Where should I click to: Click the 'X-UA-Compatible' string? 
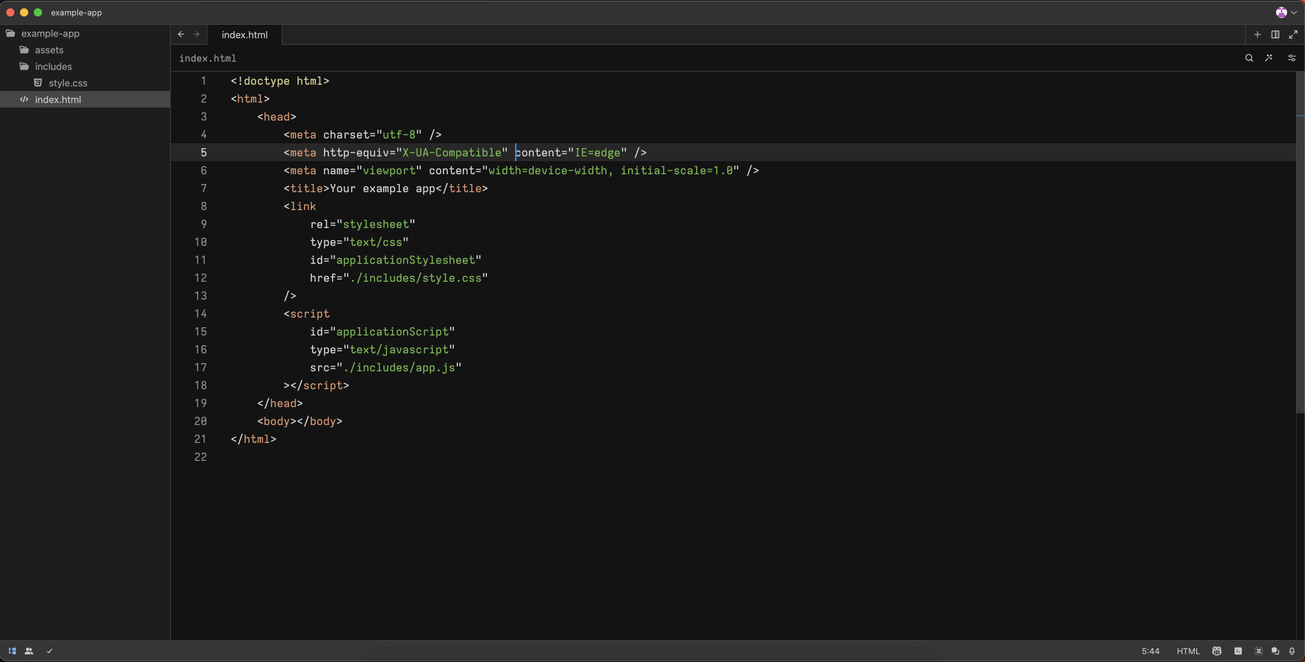point(452,152)
